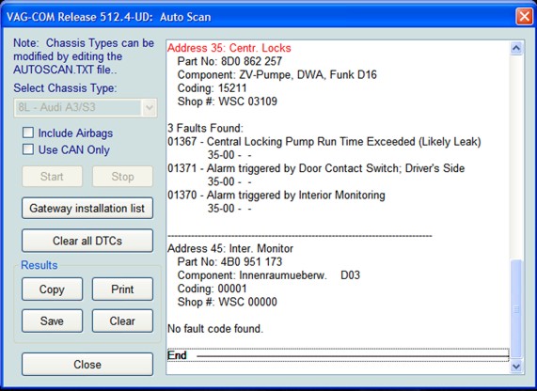
Task: Click the Shop #: WSC 00000 line
Action: (227, 302)
